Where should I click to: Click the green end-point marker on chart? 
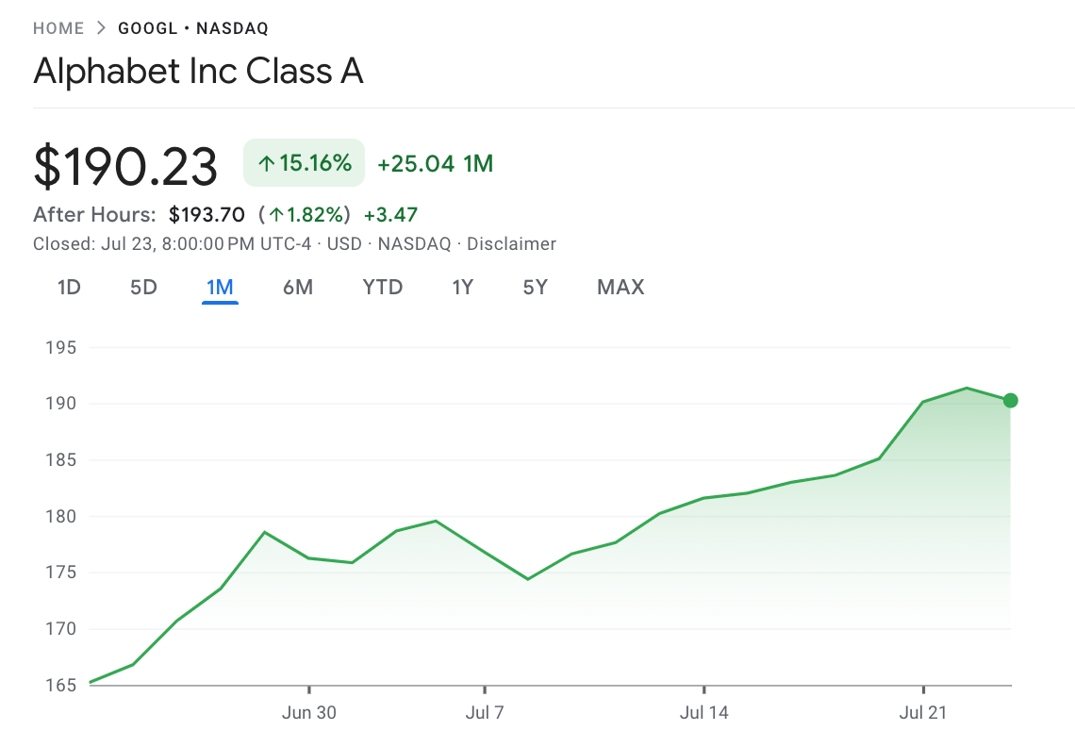pos(1010,401)
